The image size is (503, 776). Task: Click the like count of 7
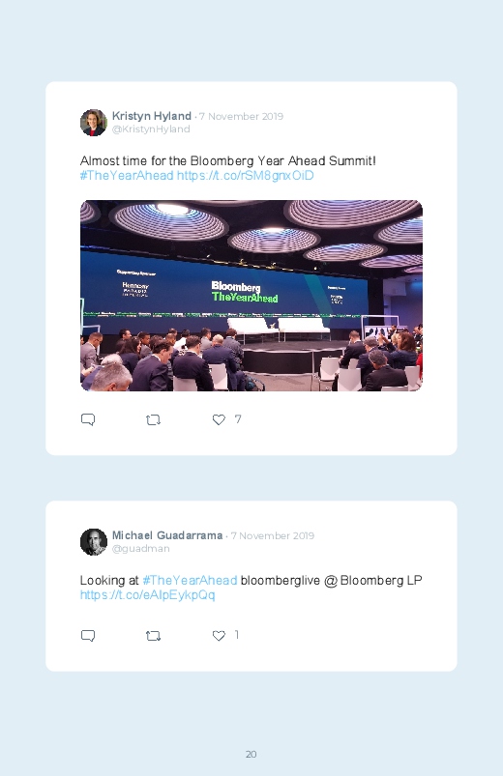tap(238, 419)
